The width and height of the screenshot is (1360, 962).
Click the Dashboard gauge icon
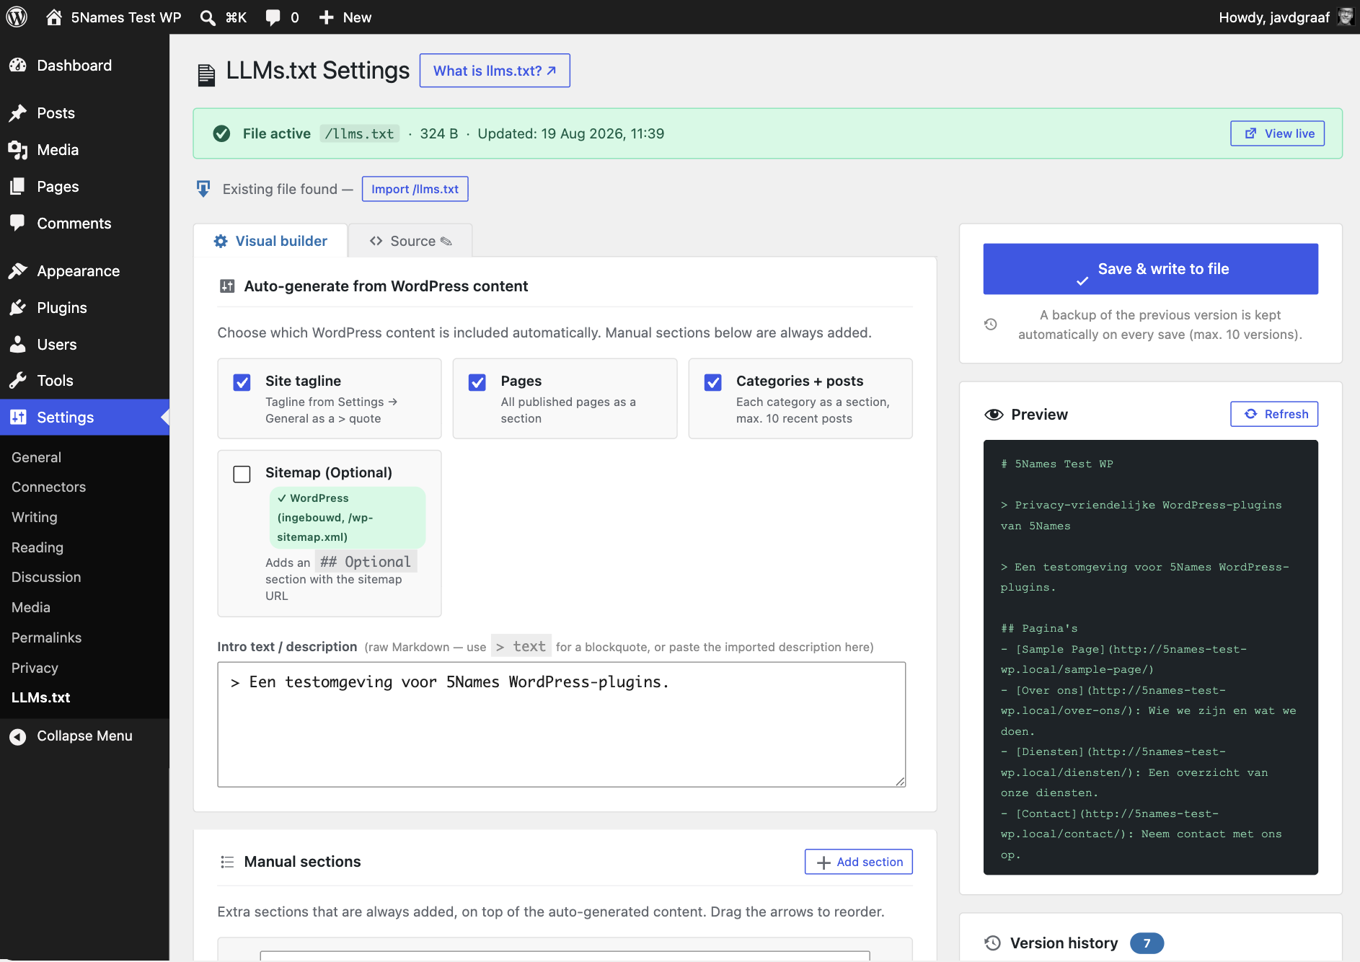point(18,66)
